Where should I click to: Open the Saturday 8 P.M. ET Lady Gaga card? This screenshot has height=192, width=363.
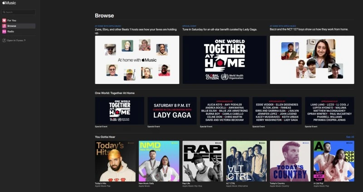pyautogui.click(x=172, y=111)
